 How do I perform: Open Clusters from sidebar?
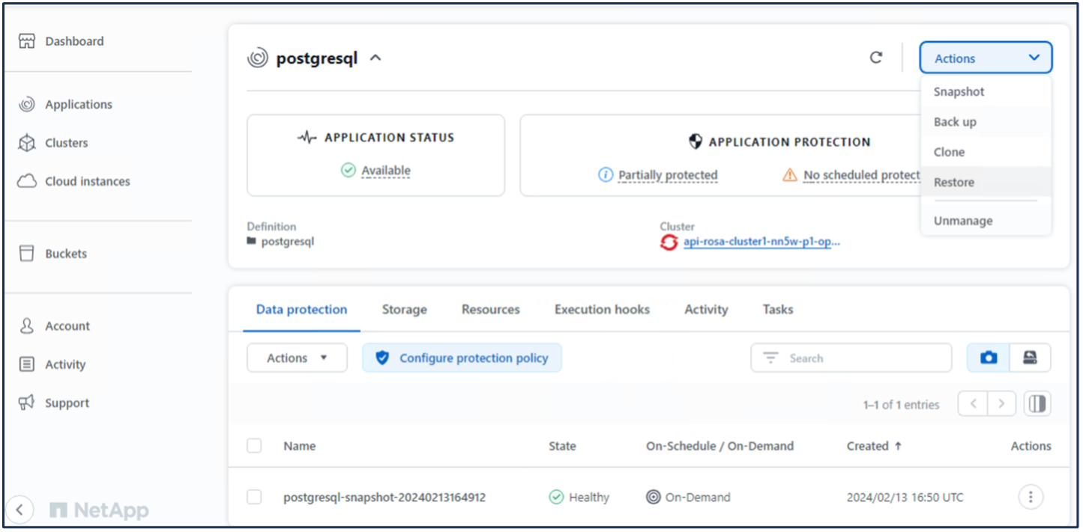coord(66,143)
